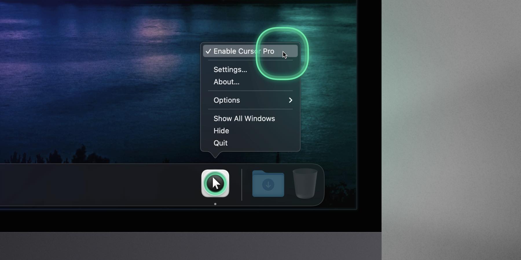Click the Dock separator line
Image resolution: width=521 pixels, height=260 pixels.
click(x=242, y=185)
